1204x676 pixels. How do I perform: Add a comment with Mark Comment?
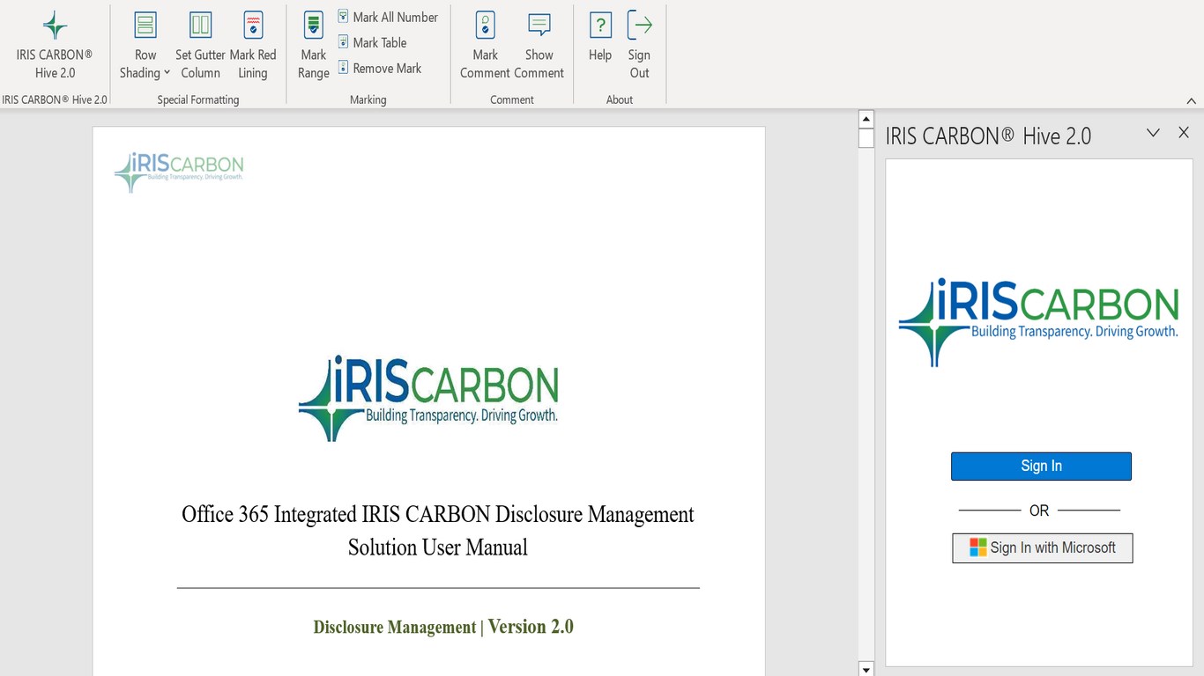point(485,46)
